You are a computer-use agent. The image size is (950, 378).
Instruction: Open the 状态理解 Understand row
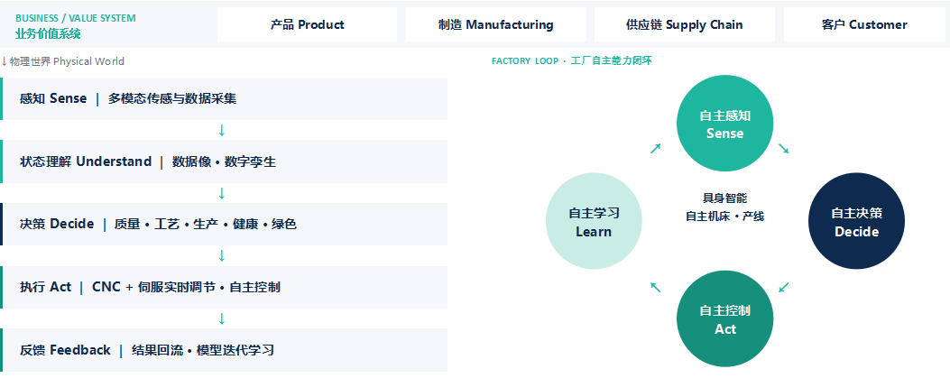tap(224, 161)
